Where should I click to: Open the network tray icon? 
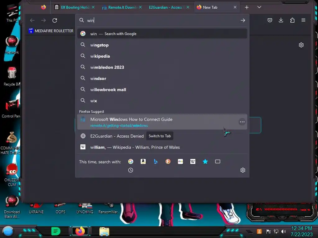(x=276, y=231)
